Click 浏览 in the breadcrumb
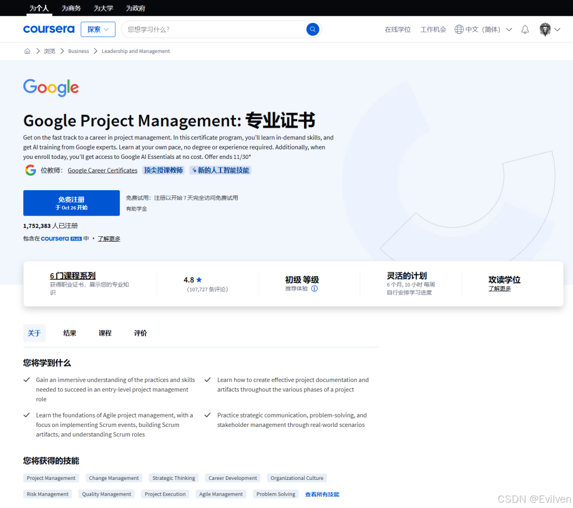Screen dimensions: 573x508 coord(49,51)
